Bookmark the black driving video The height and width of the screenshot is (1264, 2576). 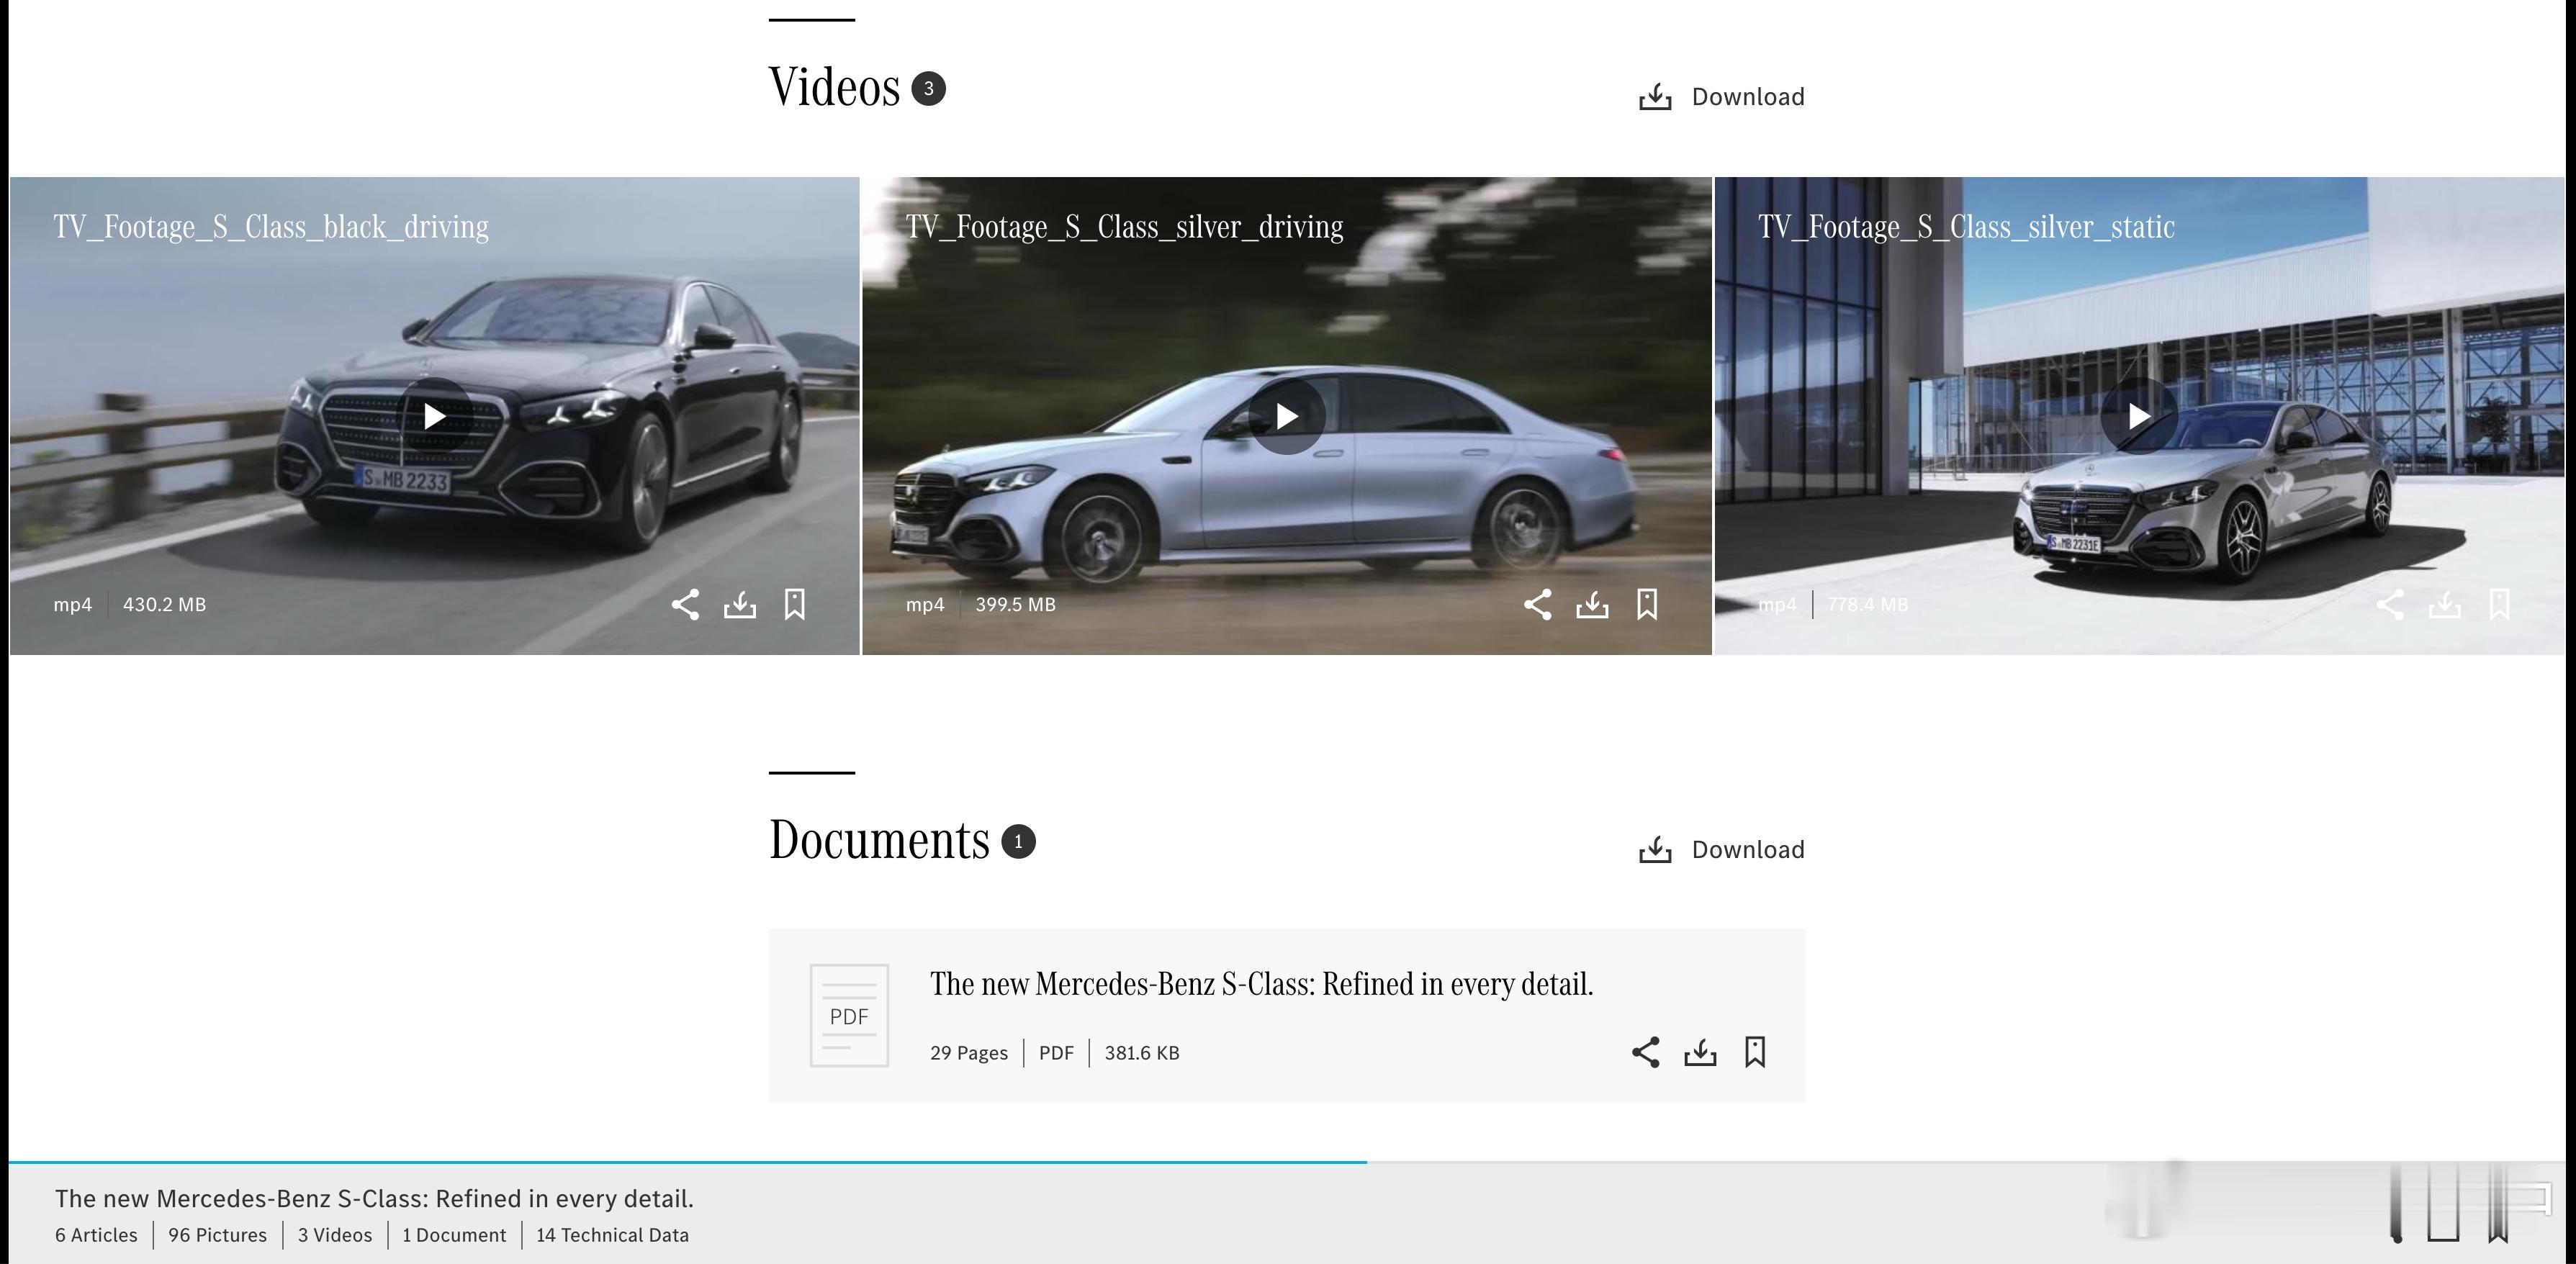pyautogui.click(x=795, y=604)
